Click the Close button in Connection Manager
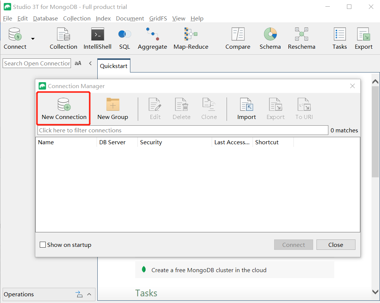Viewport: 380px width, 303px height. click(336, 245)
